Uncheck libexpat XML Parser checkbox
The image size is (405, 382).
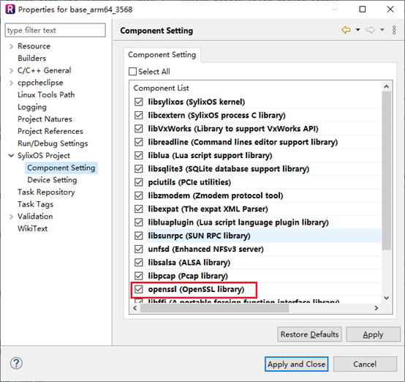[139, 209]
